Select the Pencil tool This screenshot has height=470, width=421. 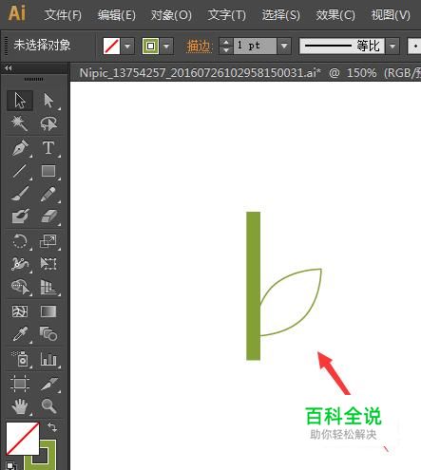click(x=48, y=194)
